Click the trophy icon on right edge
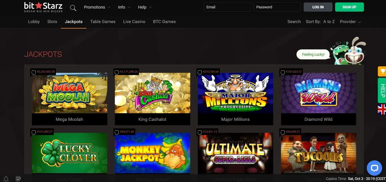 pyautogui.click(x=382, y=71)
